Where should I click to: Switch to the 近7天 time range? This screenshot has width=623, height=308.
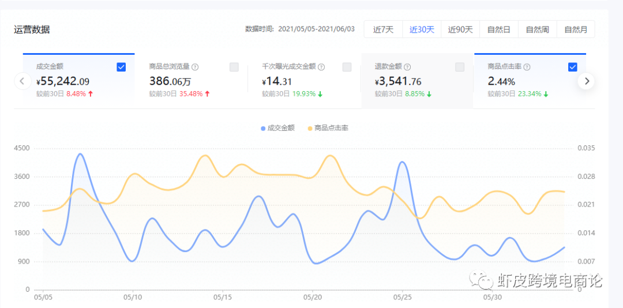[383, 29]
